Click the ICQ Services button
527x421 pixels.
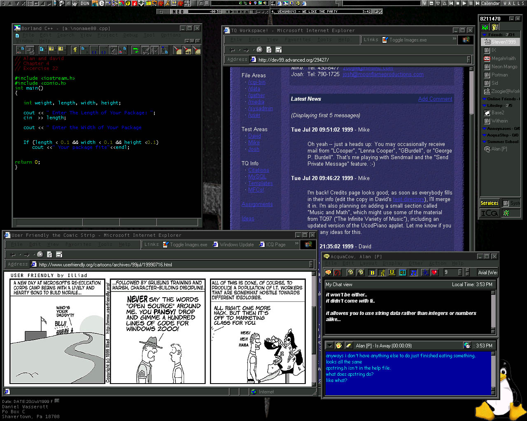pos(489,203)
